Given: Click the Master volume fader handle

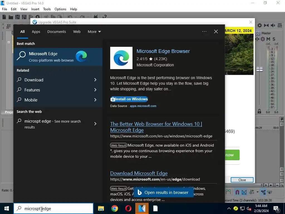Looking at the screenshot, I should [x=259, y=69].
